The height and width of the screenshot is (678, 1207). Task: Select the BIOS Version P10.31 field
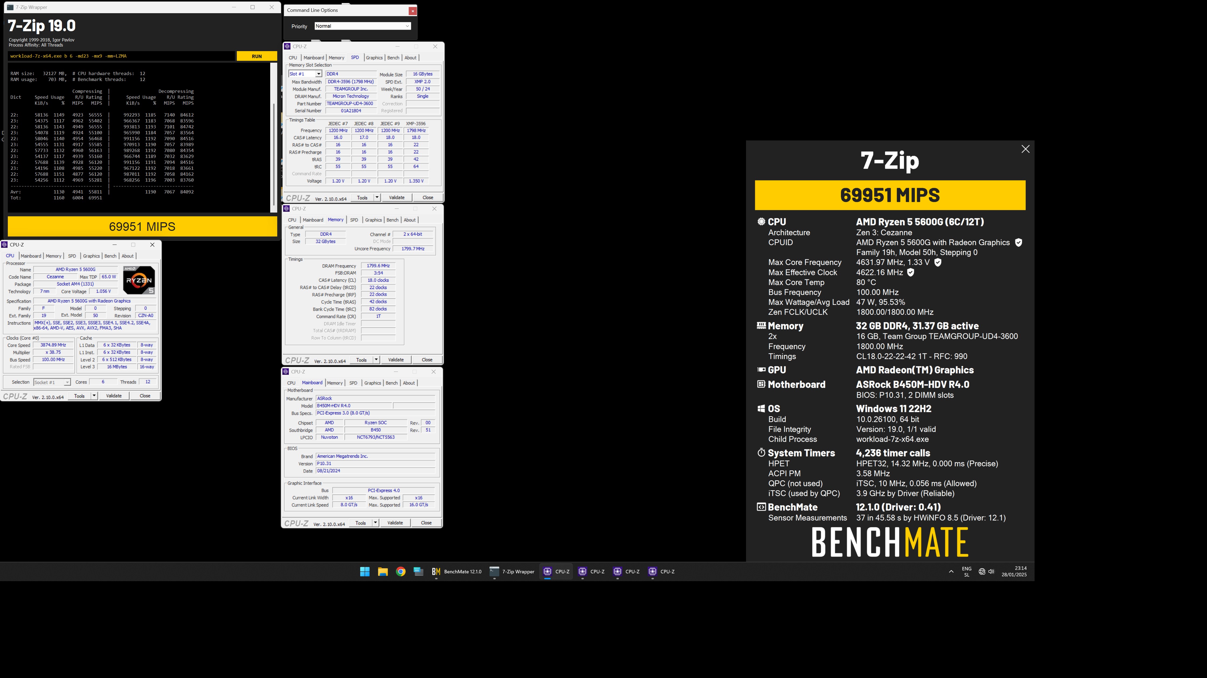point(375,464)
